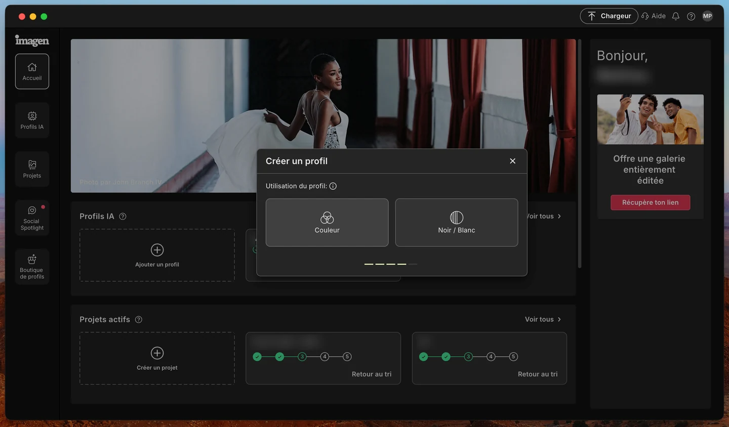Image resolution: width=729 pixels, height=427 pixels.
Task: Click step 4 on the second project progress
Action: click(x=491, y=357)
